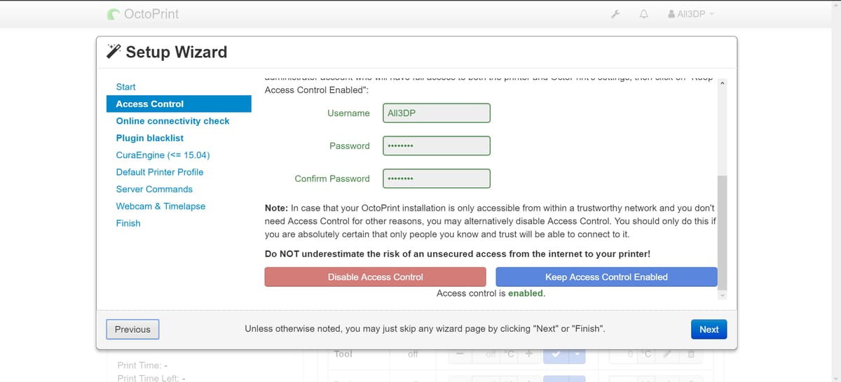Click Disable Access Control button

pos(375,277)
